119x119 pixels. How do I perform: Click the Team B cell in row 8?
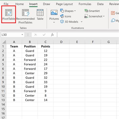coord(14,78)
